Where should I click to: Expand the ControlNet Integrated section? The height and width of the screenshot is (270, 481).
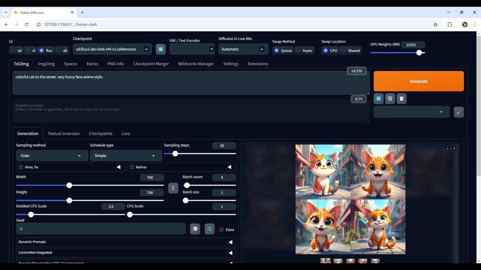click(230, 252)
